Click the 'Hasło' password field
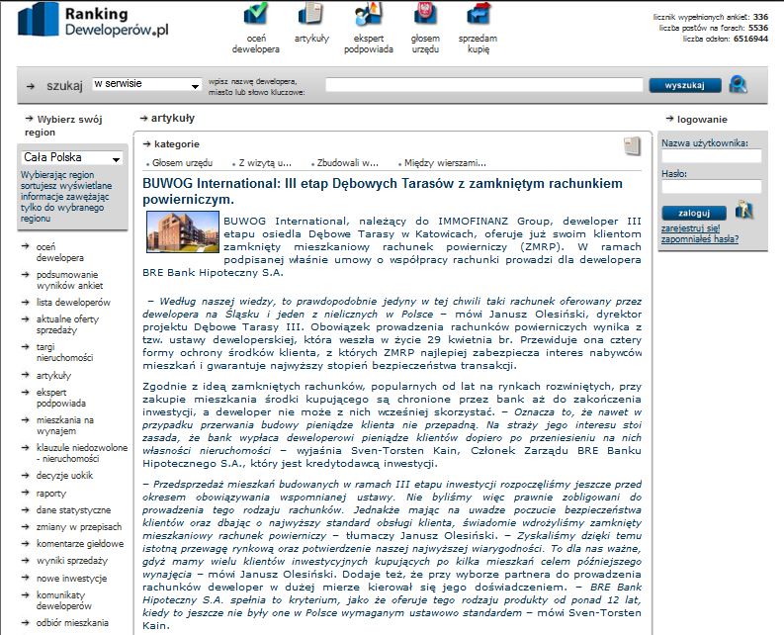 tap(712, 187)
